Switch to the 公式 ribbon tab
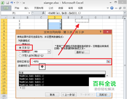Screen dimensions: 127x99 click(x=51, y=8)
